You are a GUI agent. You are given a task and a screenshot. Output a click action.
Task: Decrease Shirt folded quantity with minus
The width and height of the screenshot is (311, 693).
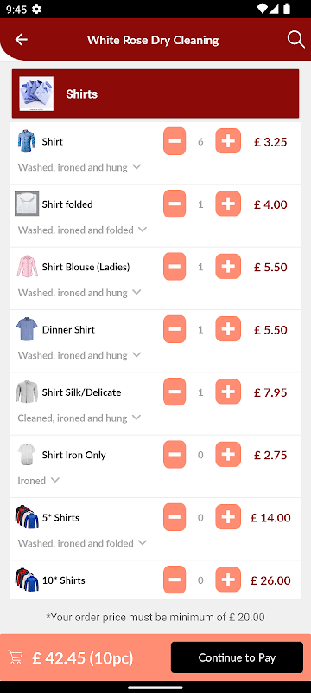coord(175,204)
